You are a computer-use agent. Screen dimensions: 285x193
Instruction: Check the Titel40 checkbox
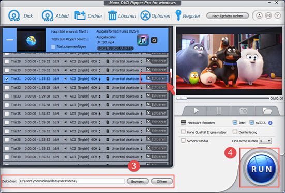tap(7, 157)
